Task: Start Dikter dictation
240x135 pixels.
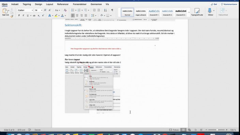Action: [210, 12]
